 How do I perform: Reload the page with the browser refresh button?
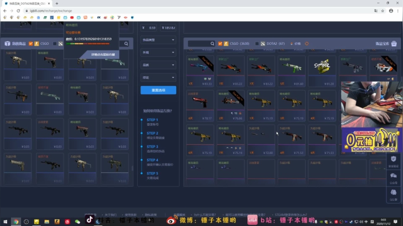[x=18, y=11]
